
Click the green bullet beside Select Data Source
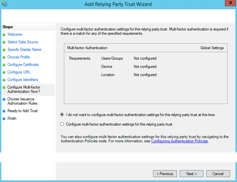pyautogui.click(x=4, y=42)
